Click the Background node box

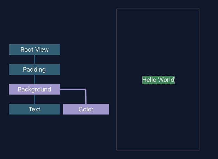pos(34,89)
